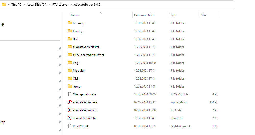Select the Changes.eLocate file icon

point(70,94)
